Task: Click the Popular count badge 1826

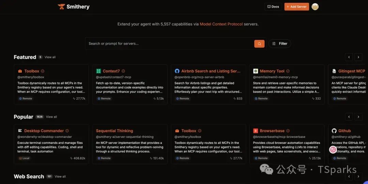Action: [x=40, y=117]
